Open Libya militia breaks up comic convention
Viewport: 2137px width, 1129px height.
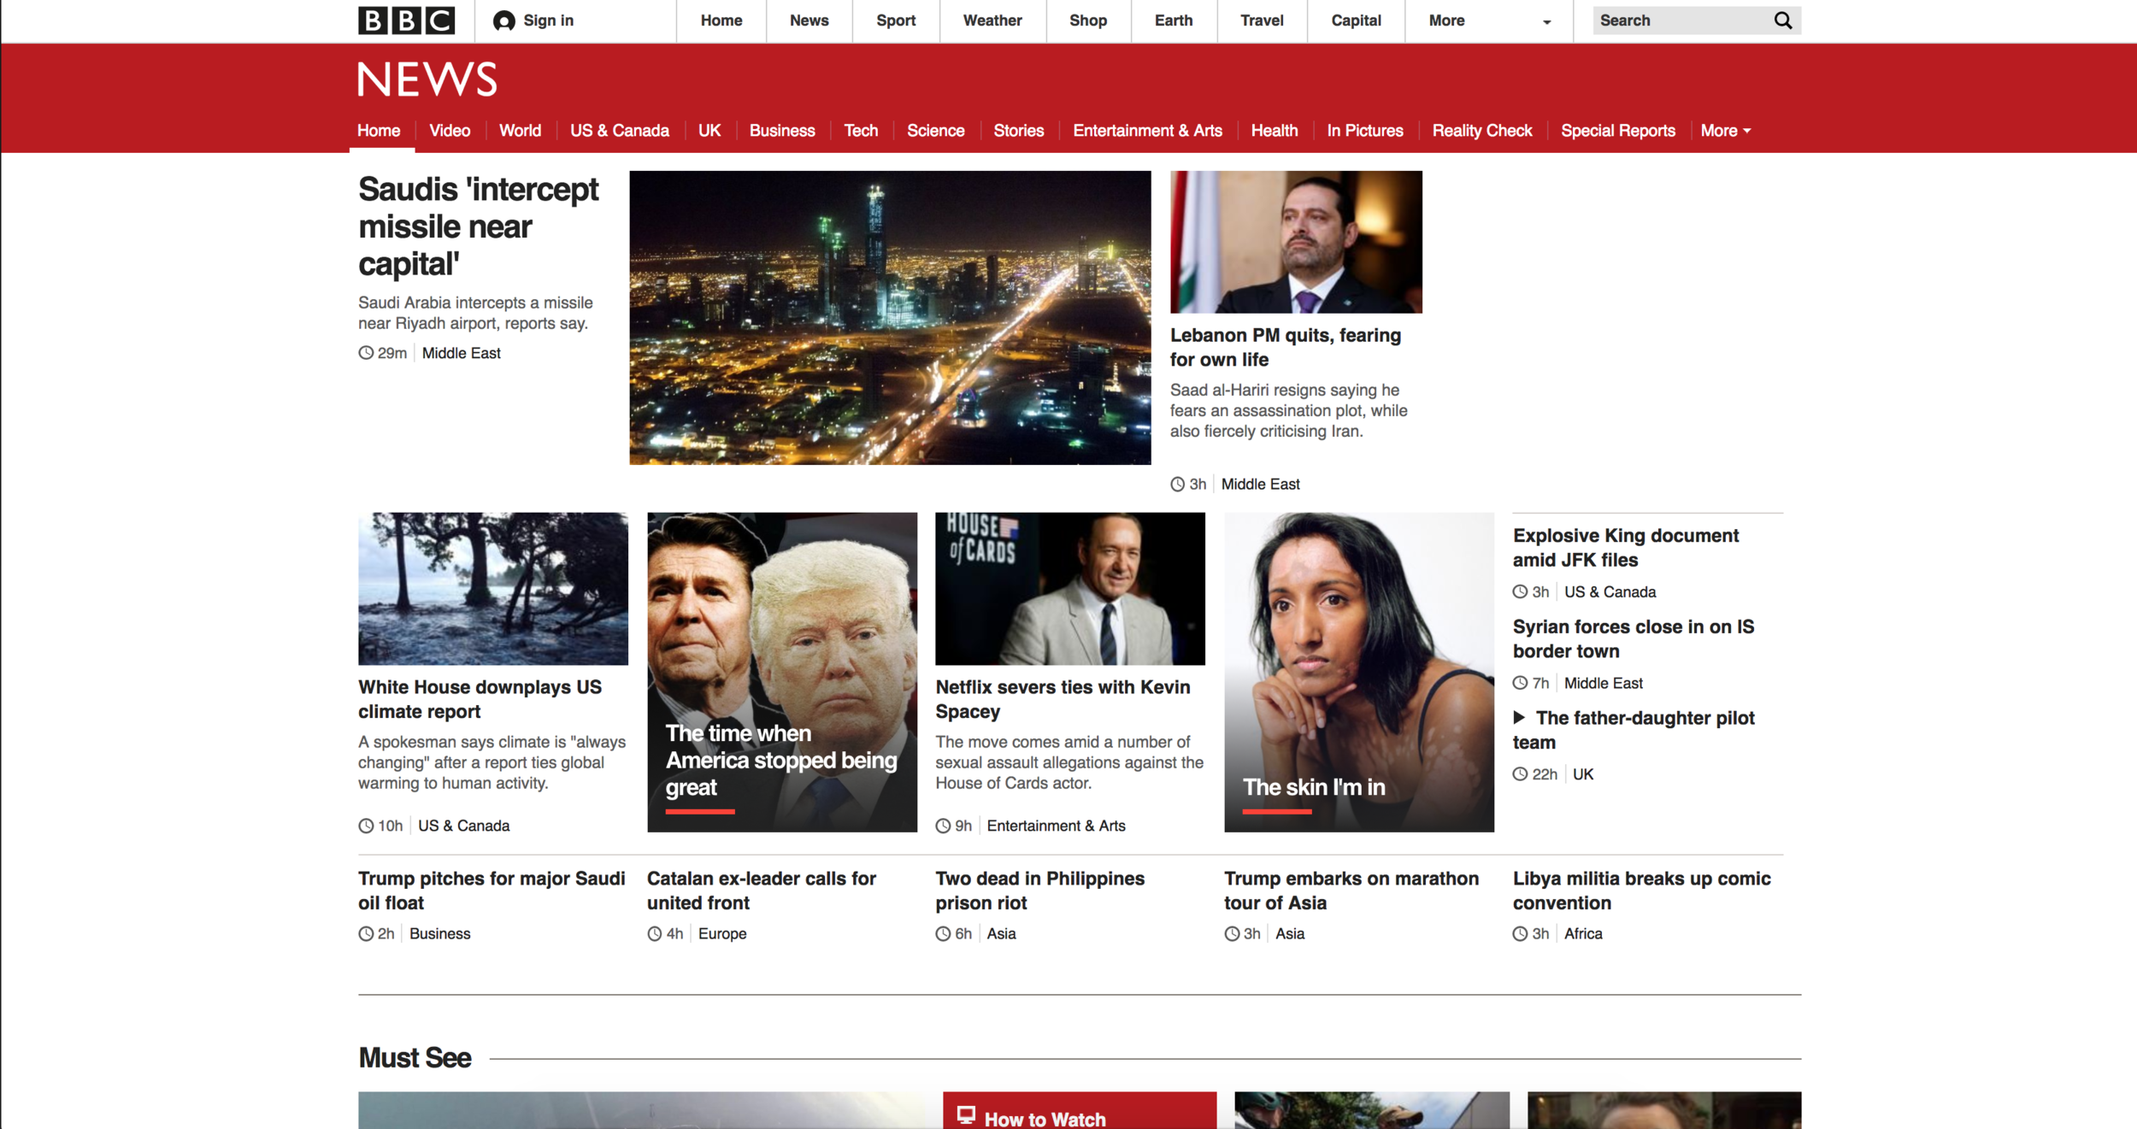click(x=1641, y=891)
